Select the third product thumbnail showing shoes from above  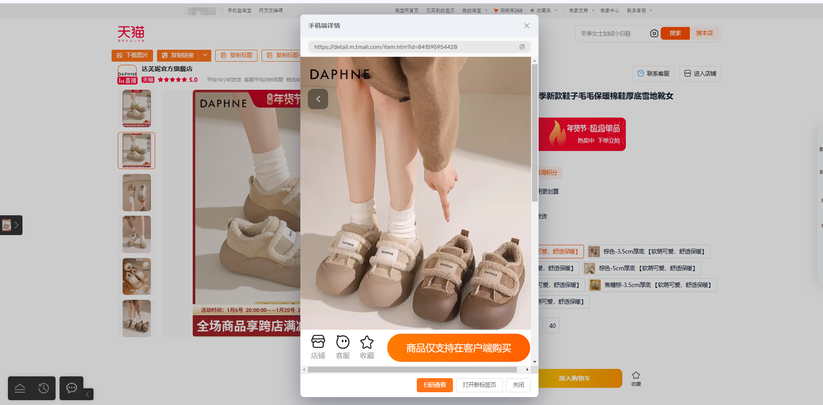tap(137, 192)
